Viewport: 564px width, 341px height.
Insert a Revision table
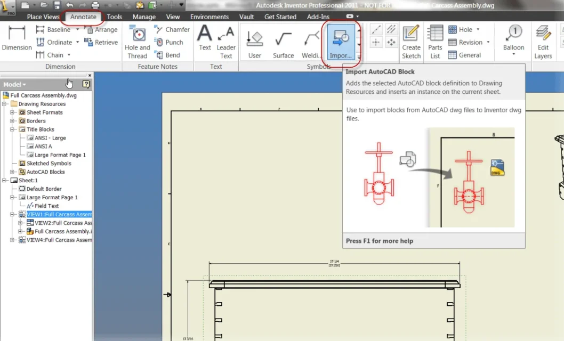pyautogui.click(x=465, y=43)
